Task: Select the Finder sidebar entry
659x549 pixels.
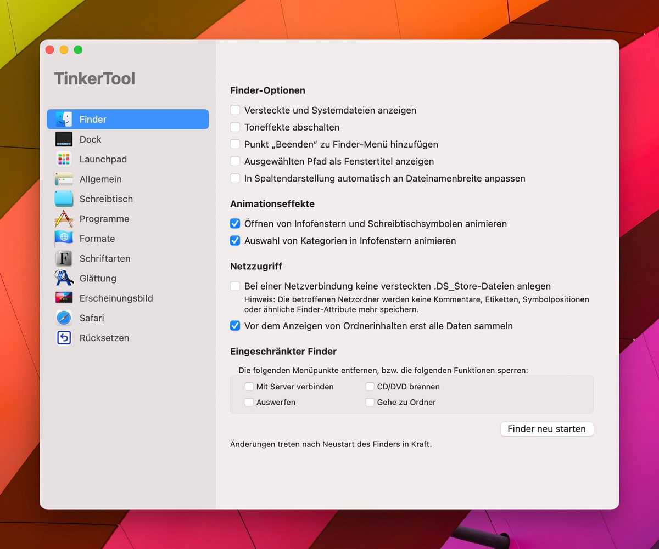Action: coord(127,120)
